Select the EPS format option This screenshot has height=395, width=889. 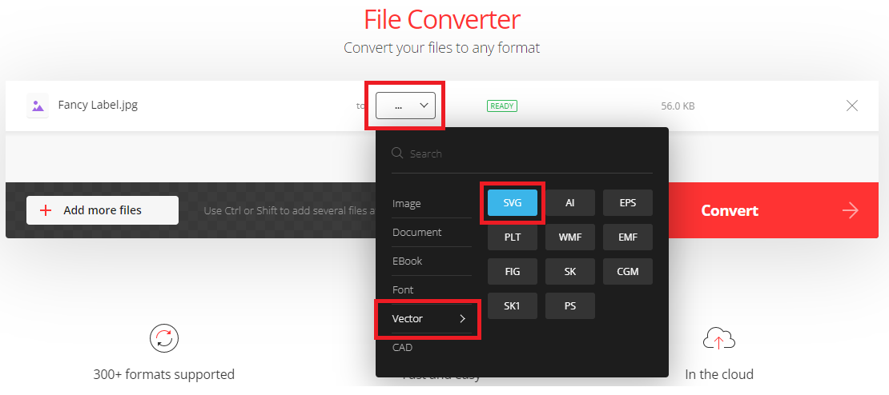628,203
